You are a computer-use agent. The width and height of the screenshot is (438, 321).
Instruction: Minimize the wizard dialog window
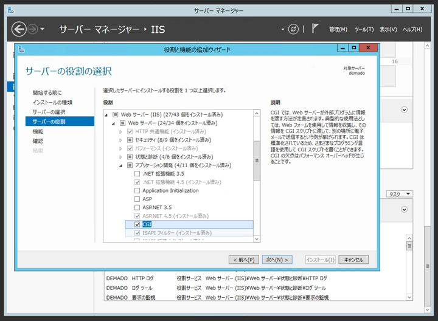pos(342,48)
